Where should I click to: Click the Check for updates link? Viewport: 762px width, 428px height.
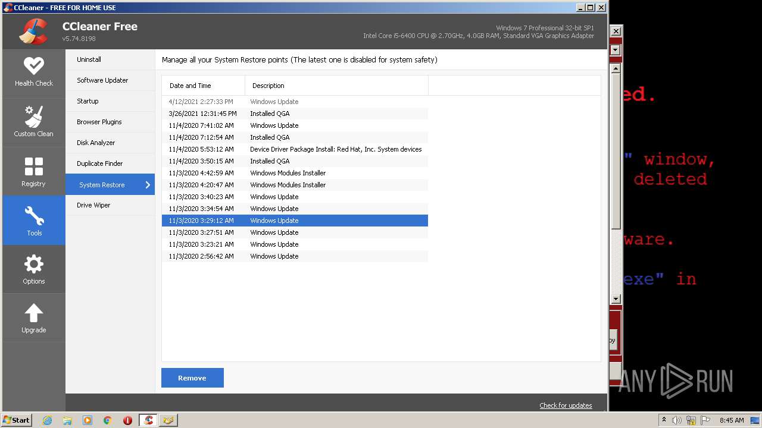566,405
